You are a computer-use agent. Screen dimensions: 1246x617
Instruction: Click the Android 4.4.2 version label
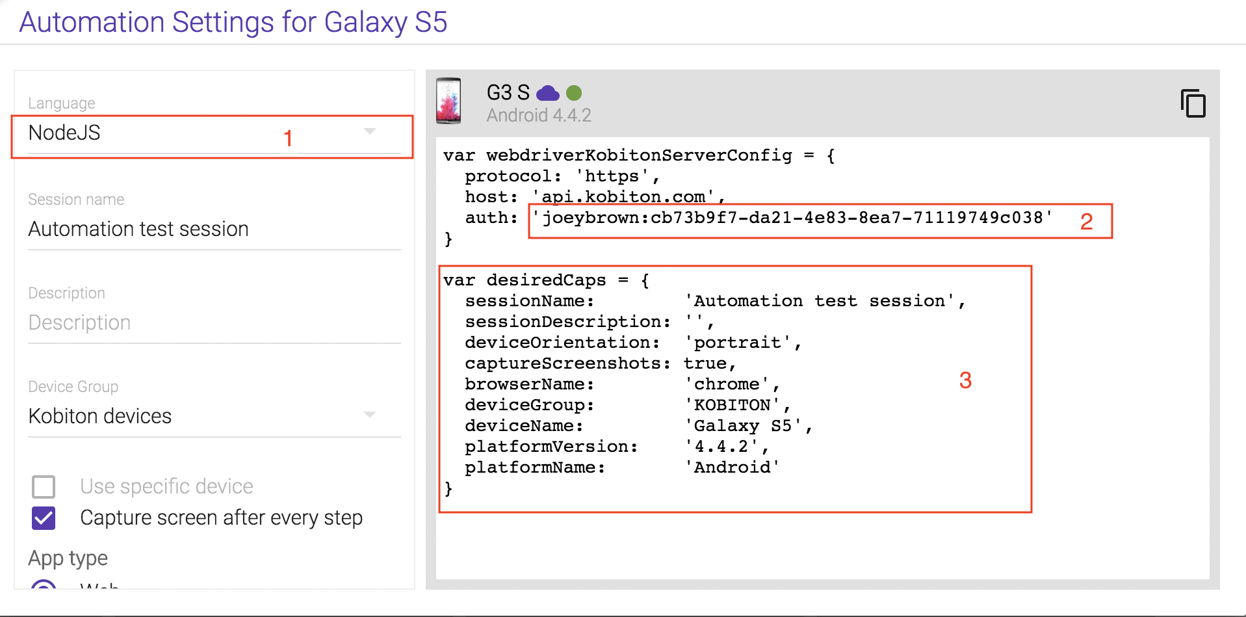(538, 114)
